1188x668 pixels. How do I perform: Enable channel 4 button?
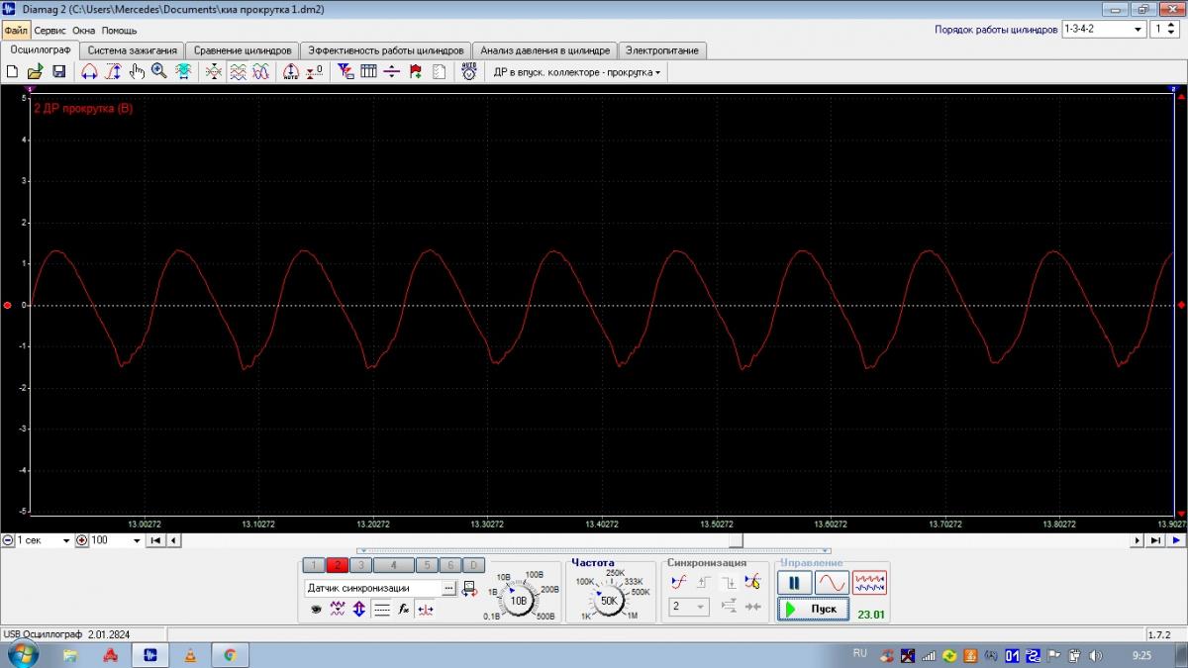394,566
